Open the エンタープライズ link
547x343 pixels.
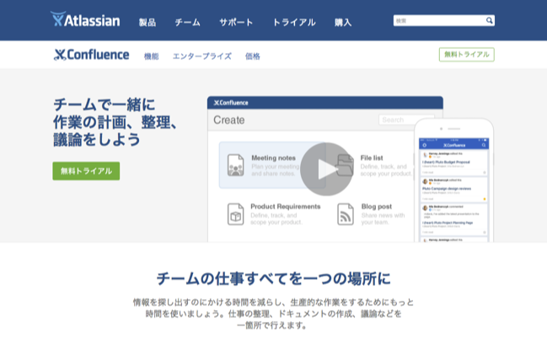[202, 56]
